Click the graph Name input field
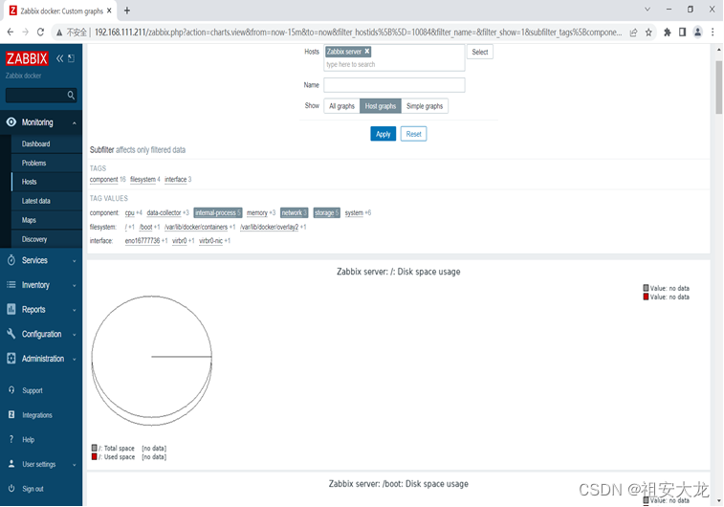The image size is (724, 507). click(394, 85)
